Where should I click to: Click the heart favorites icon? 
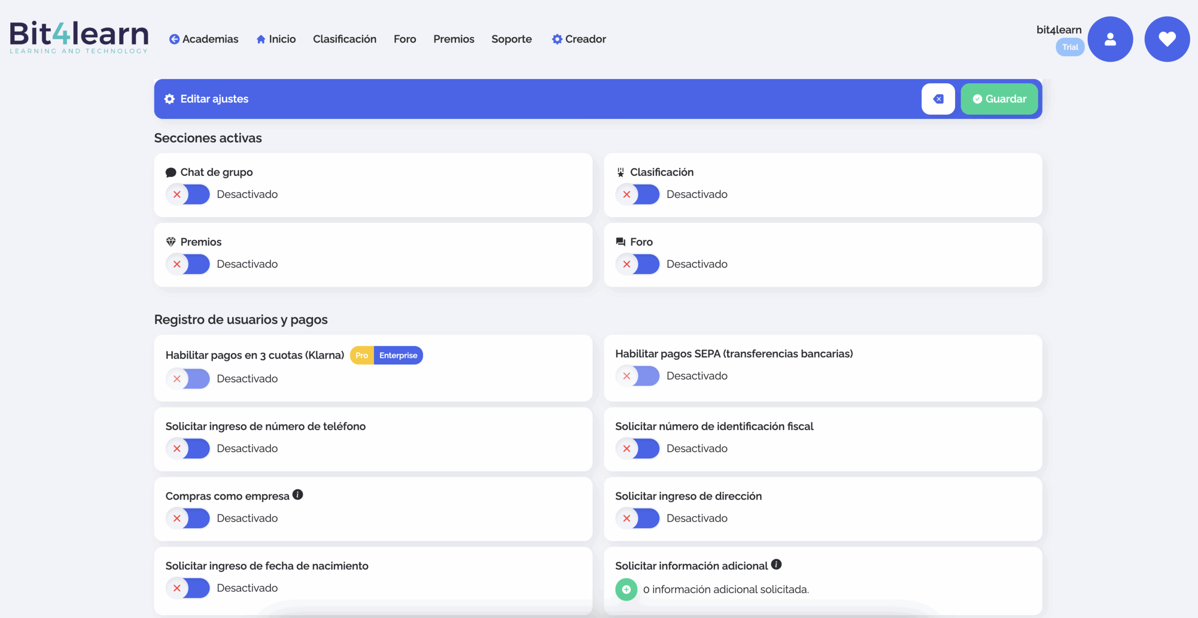[x=1167, y=39]
